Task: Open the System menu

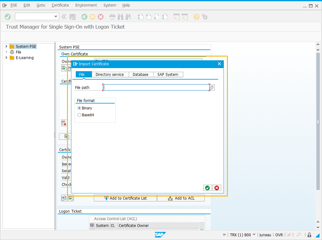Action: pos(110,5)
